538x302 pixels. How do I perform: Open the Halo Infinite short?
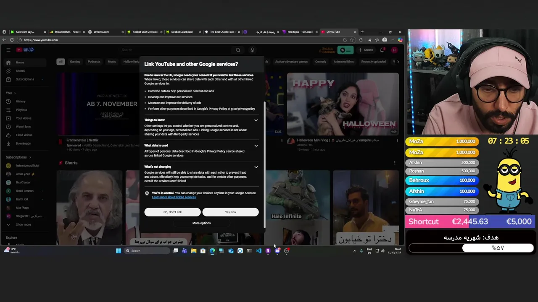tap(297, 207)
